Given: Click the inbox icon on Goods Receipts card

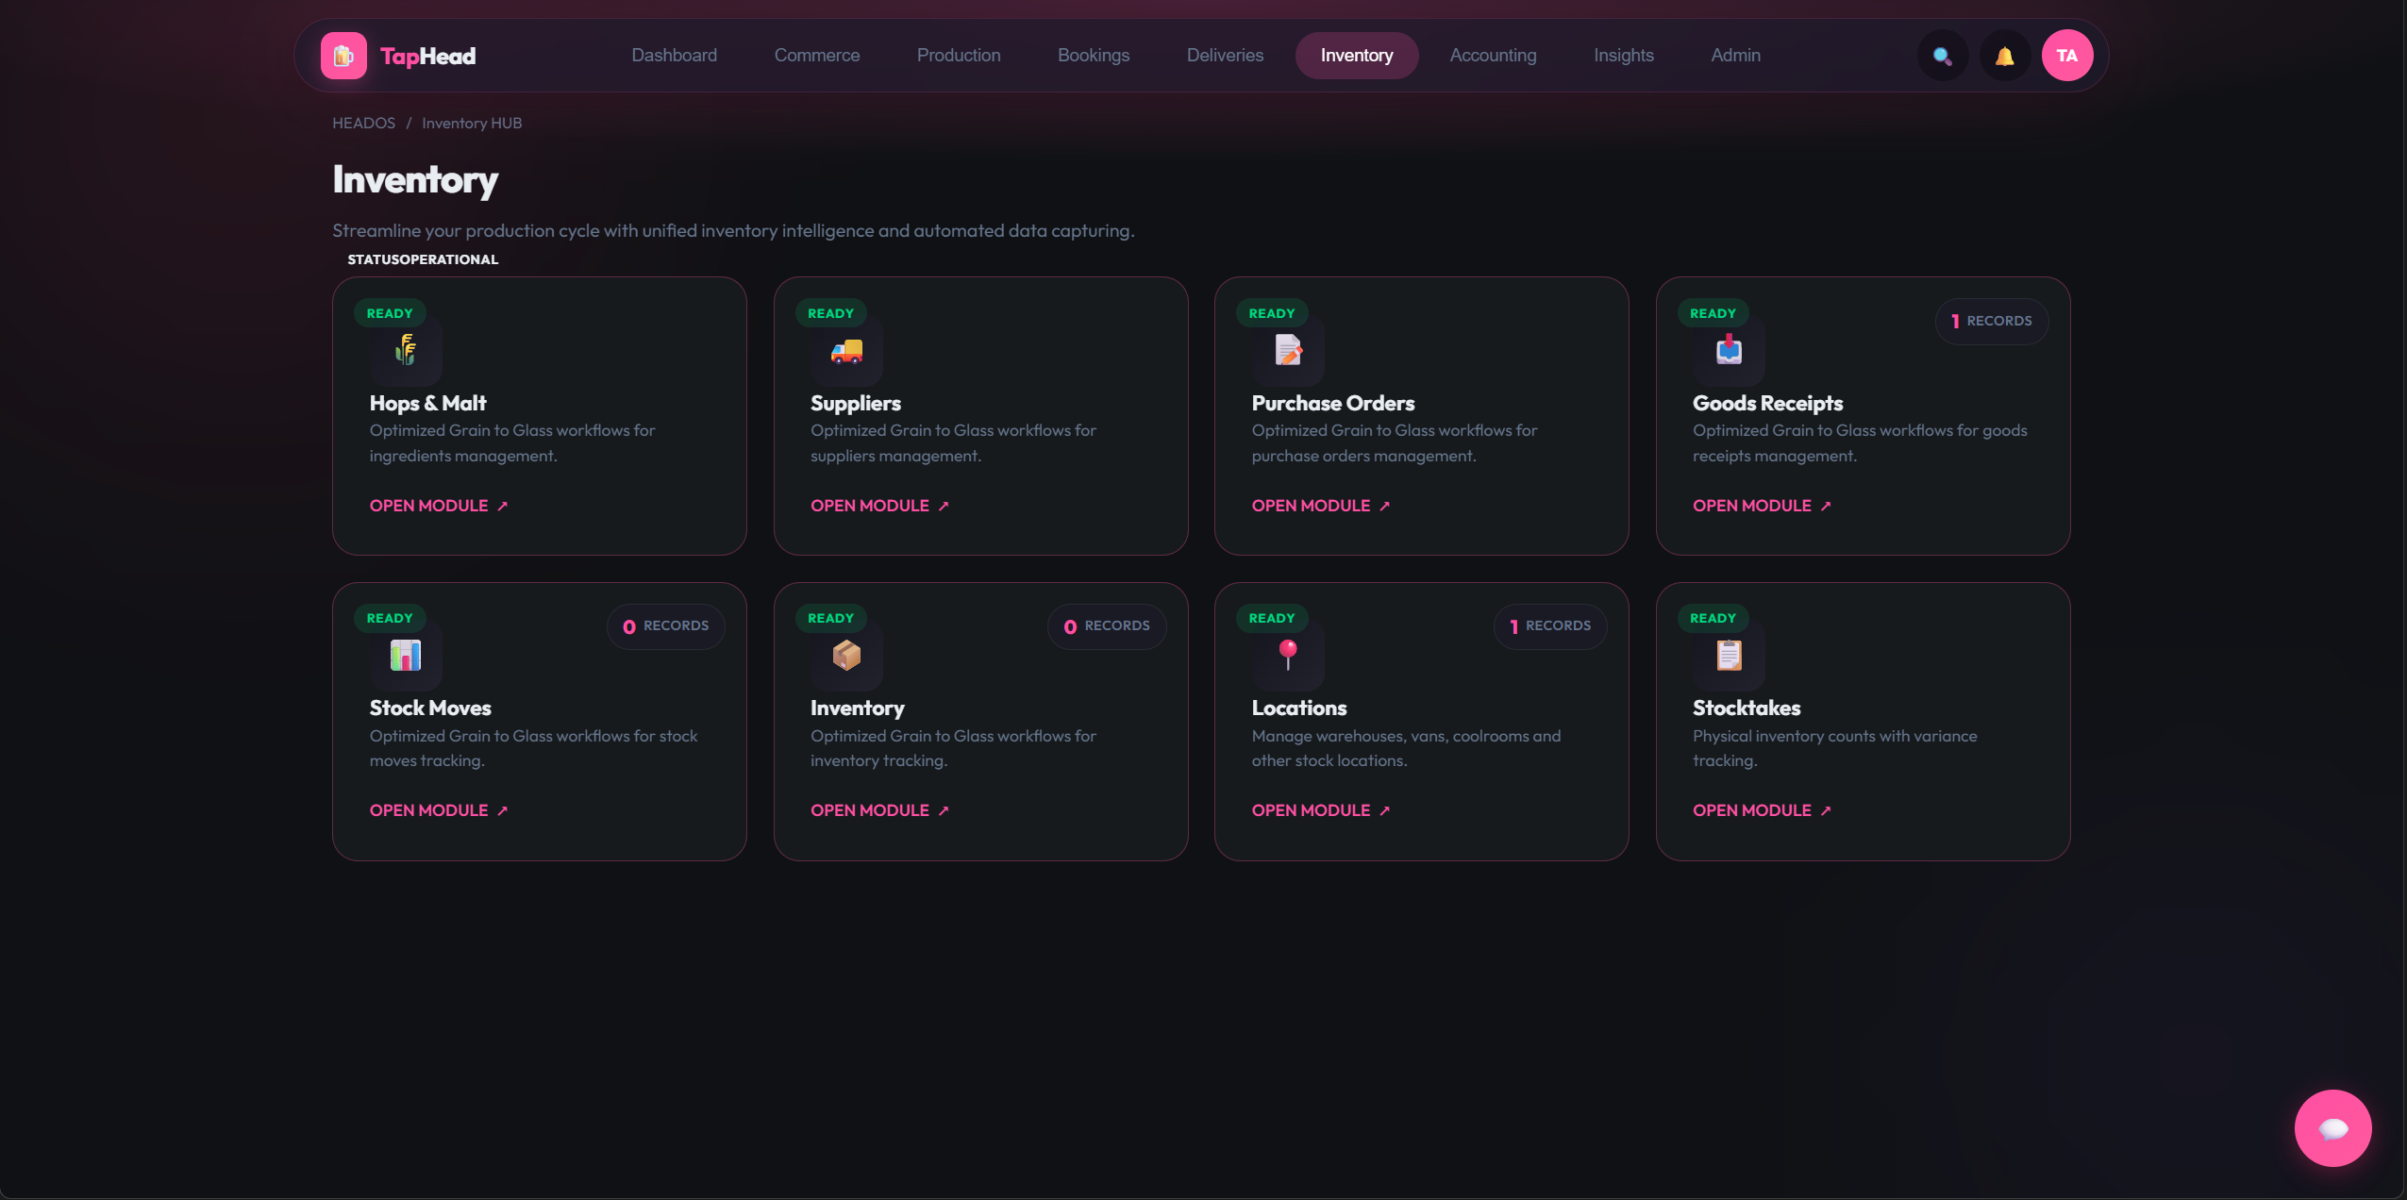Looking at the screenshot, I should pyautogui.click(x=1728, y=351).
